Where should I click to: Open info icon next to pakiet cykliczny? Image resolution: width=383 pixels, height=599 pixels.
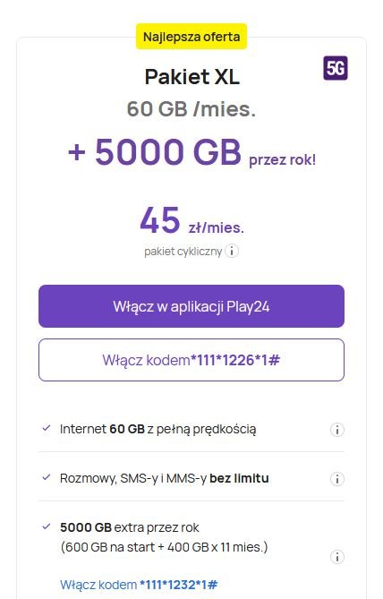(232, 251)
